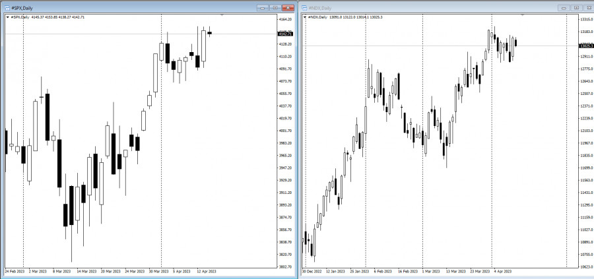This screenshot has width=594, height=279.
Task: Click 3838.70 on the SPX price axis
Action: point(285,242)
